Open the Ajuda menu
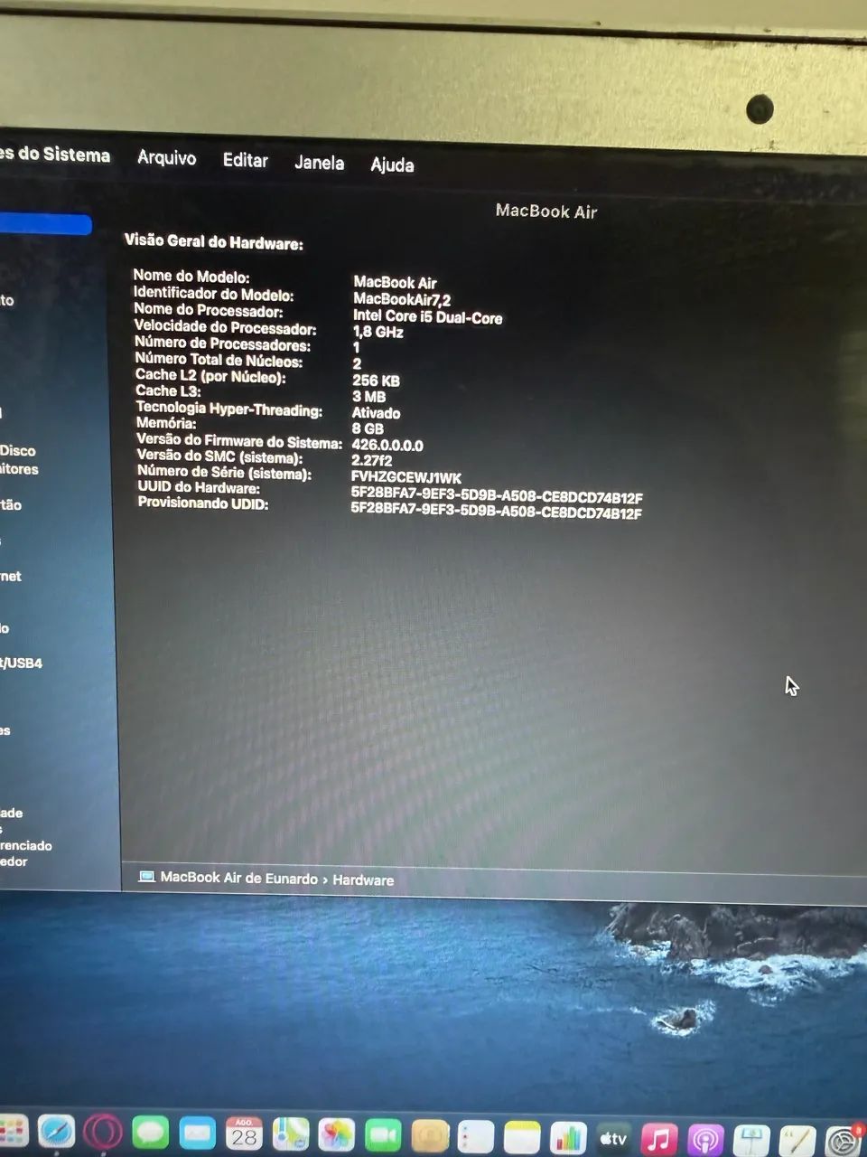This screenshot has height=1157, width=867. coord(392,165)
